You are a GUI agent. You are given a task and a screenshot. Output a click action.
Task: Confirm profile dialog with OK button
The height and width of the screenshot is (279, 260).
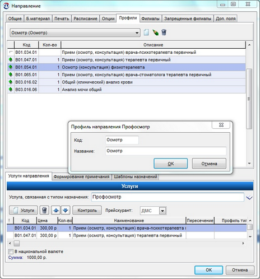[x=170, y=164]
